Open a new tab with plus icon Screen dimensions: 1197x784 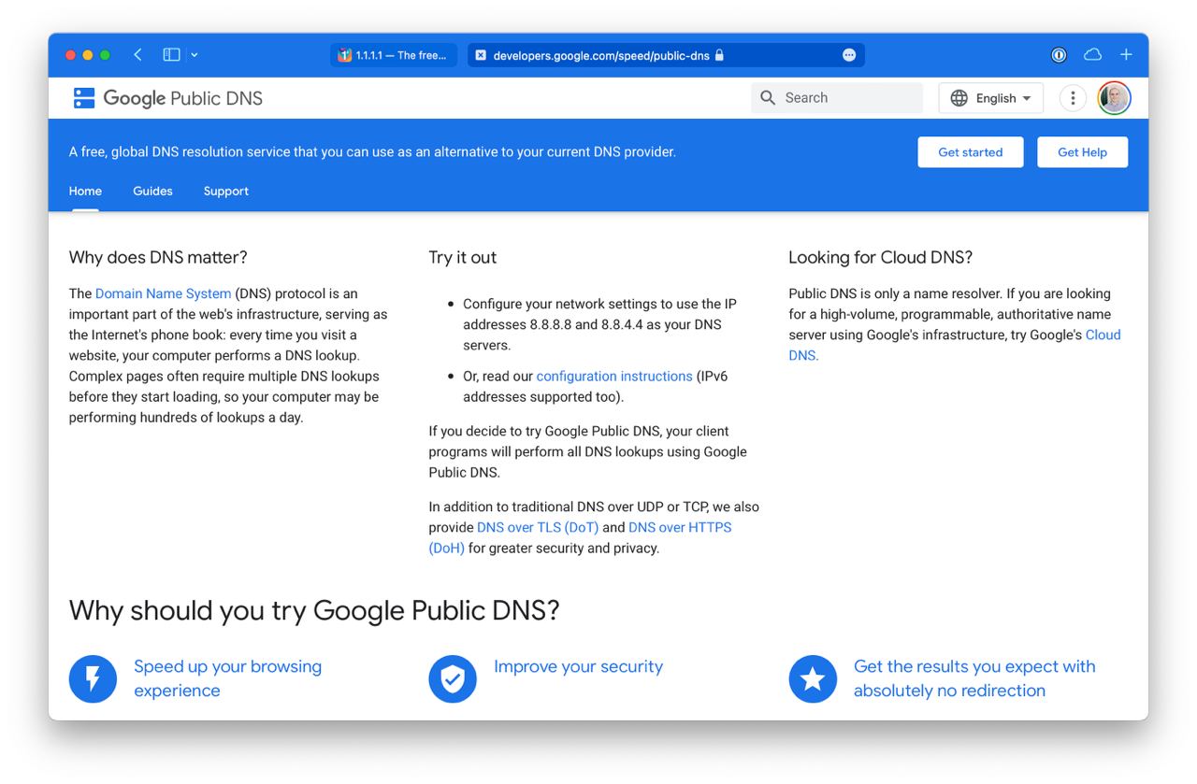(1126, 55)
